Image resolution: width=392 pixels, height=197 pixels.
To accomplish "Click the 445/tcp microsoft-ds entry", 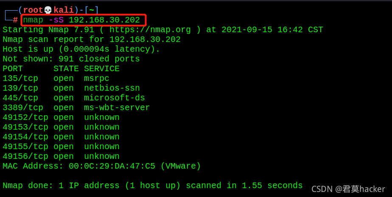I will coord(74,98).
